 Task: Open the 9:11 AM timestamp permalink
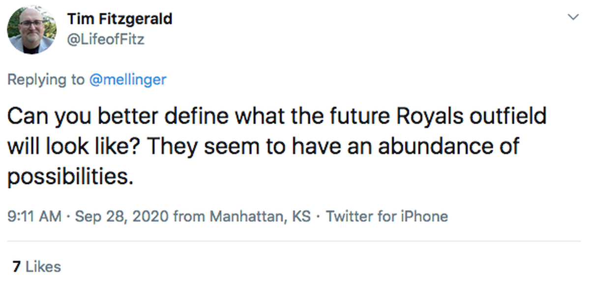point(34,216)
